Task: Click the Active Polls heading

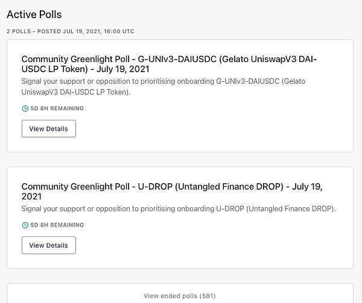Action: (34, 14)
